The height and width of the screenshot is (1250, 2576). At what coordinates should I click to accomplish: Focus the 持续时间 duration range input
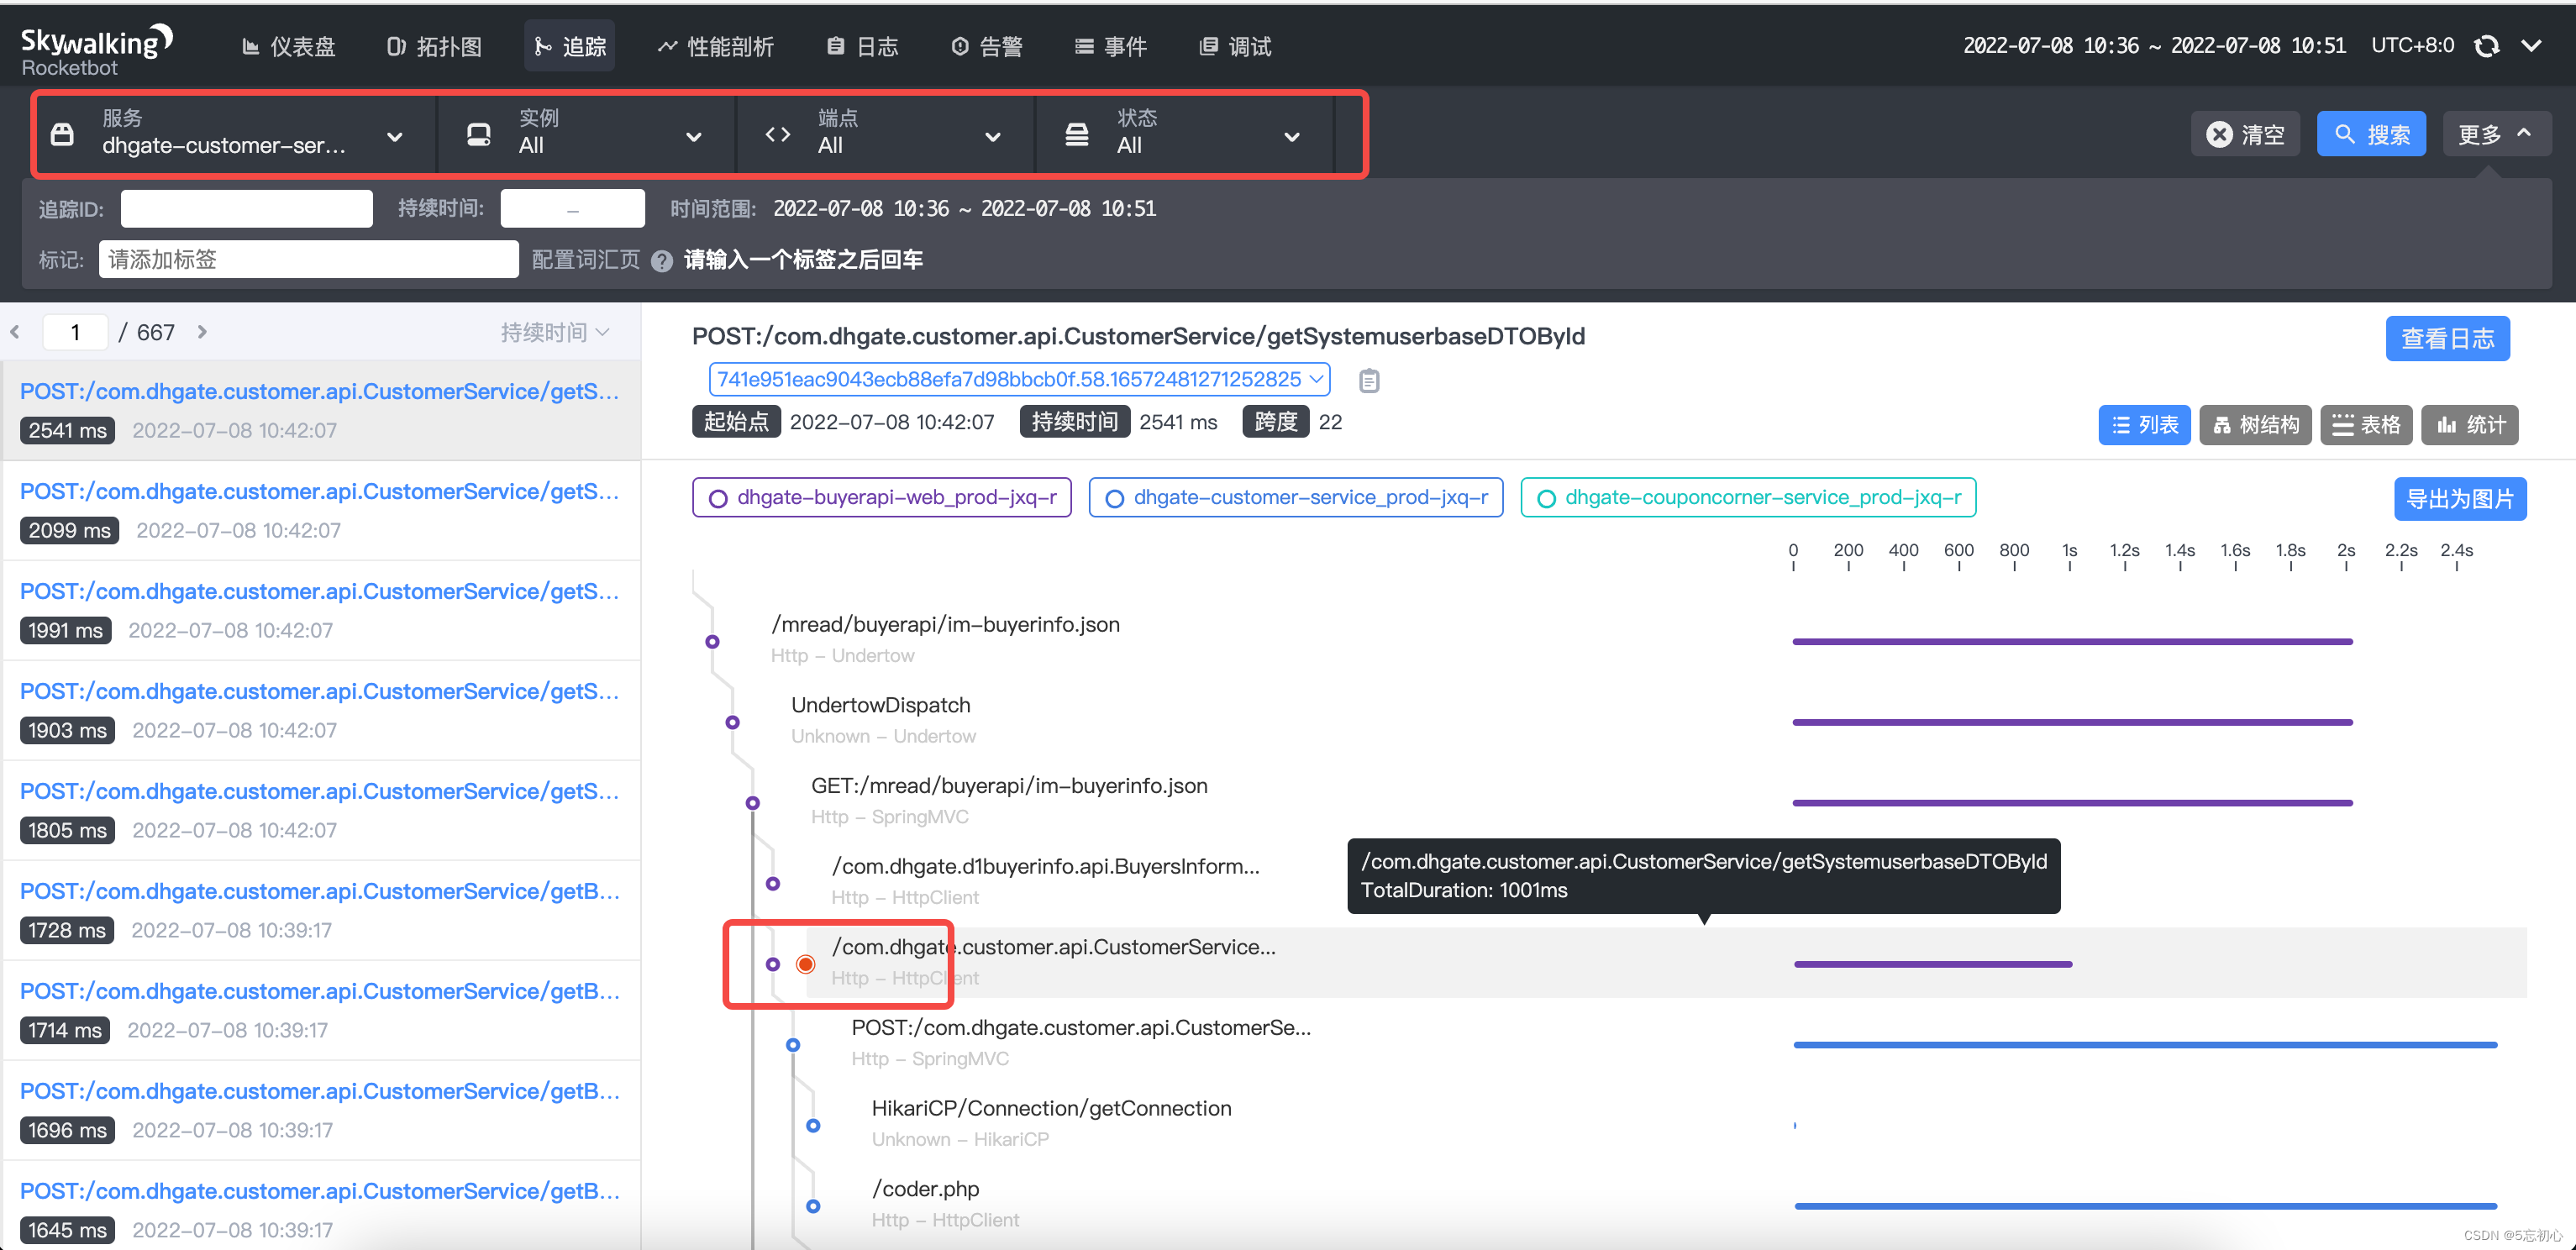pyautogui.click(x=572, y=209)
